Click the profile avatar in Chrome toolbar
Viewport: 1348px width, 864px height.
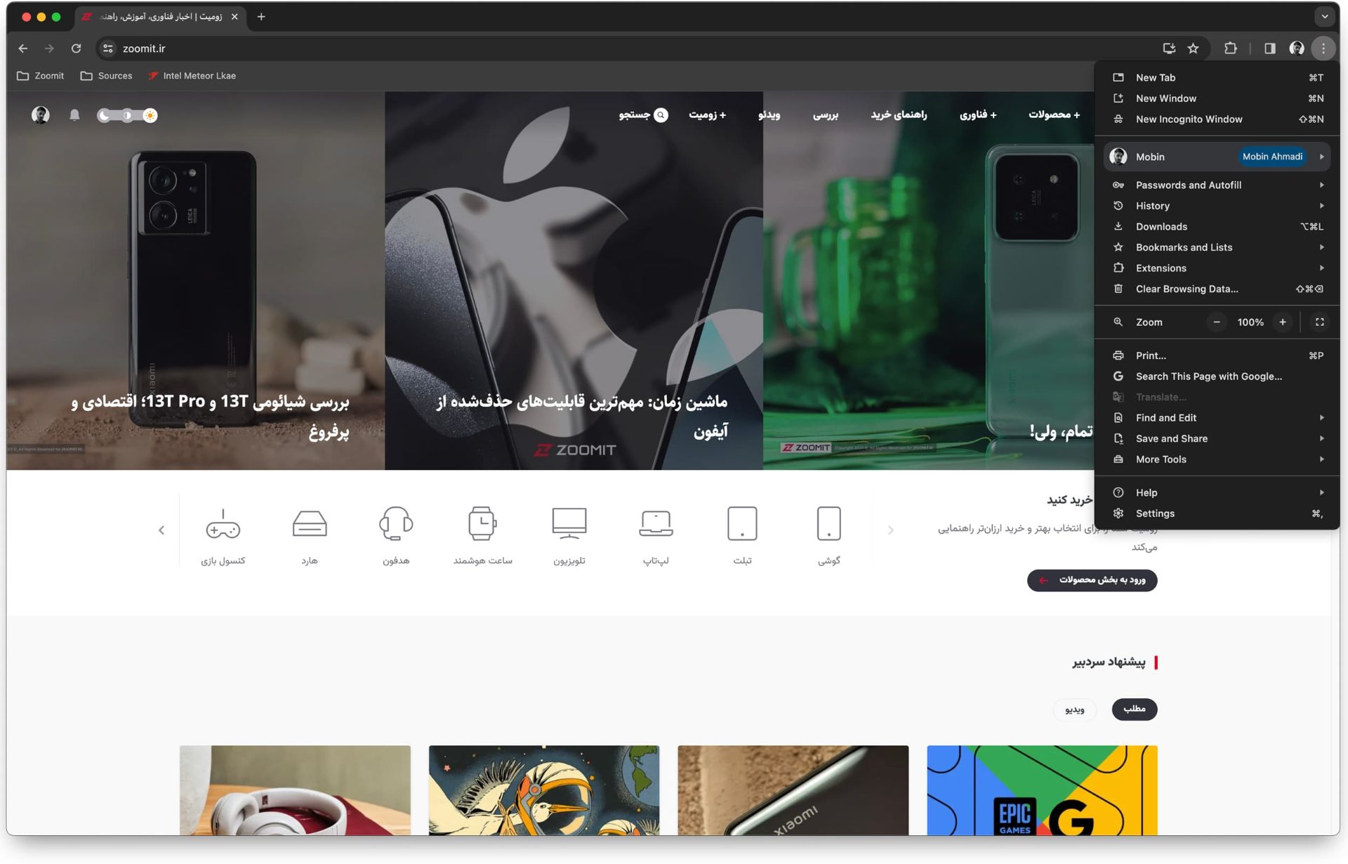click(x=1297, y=48)
